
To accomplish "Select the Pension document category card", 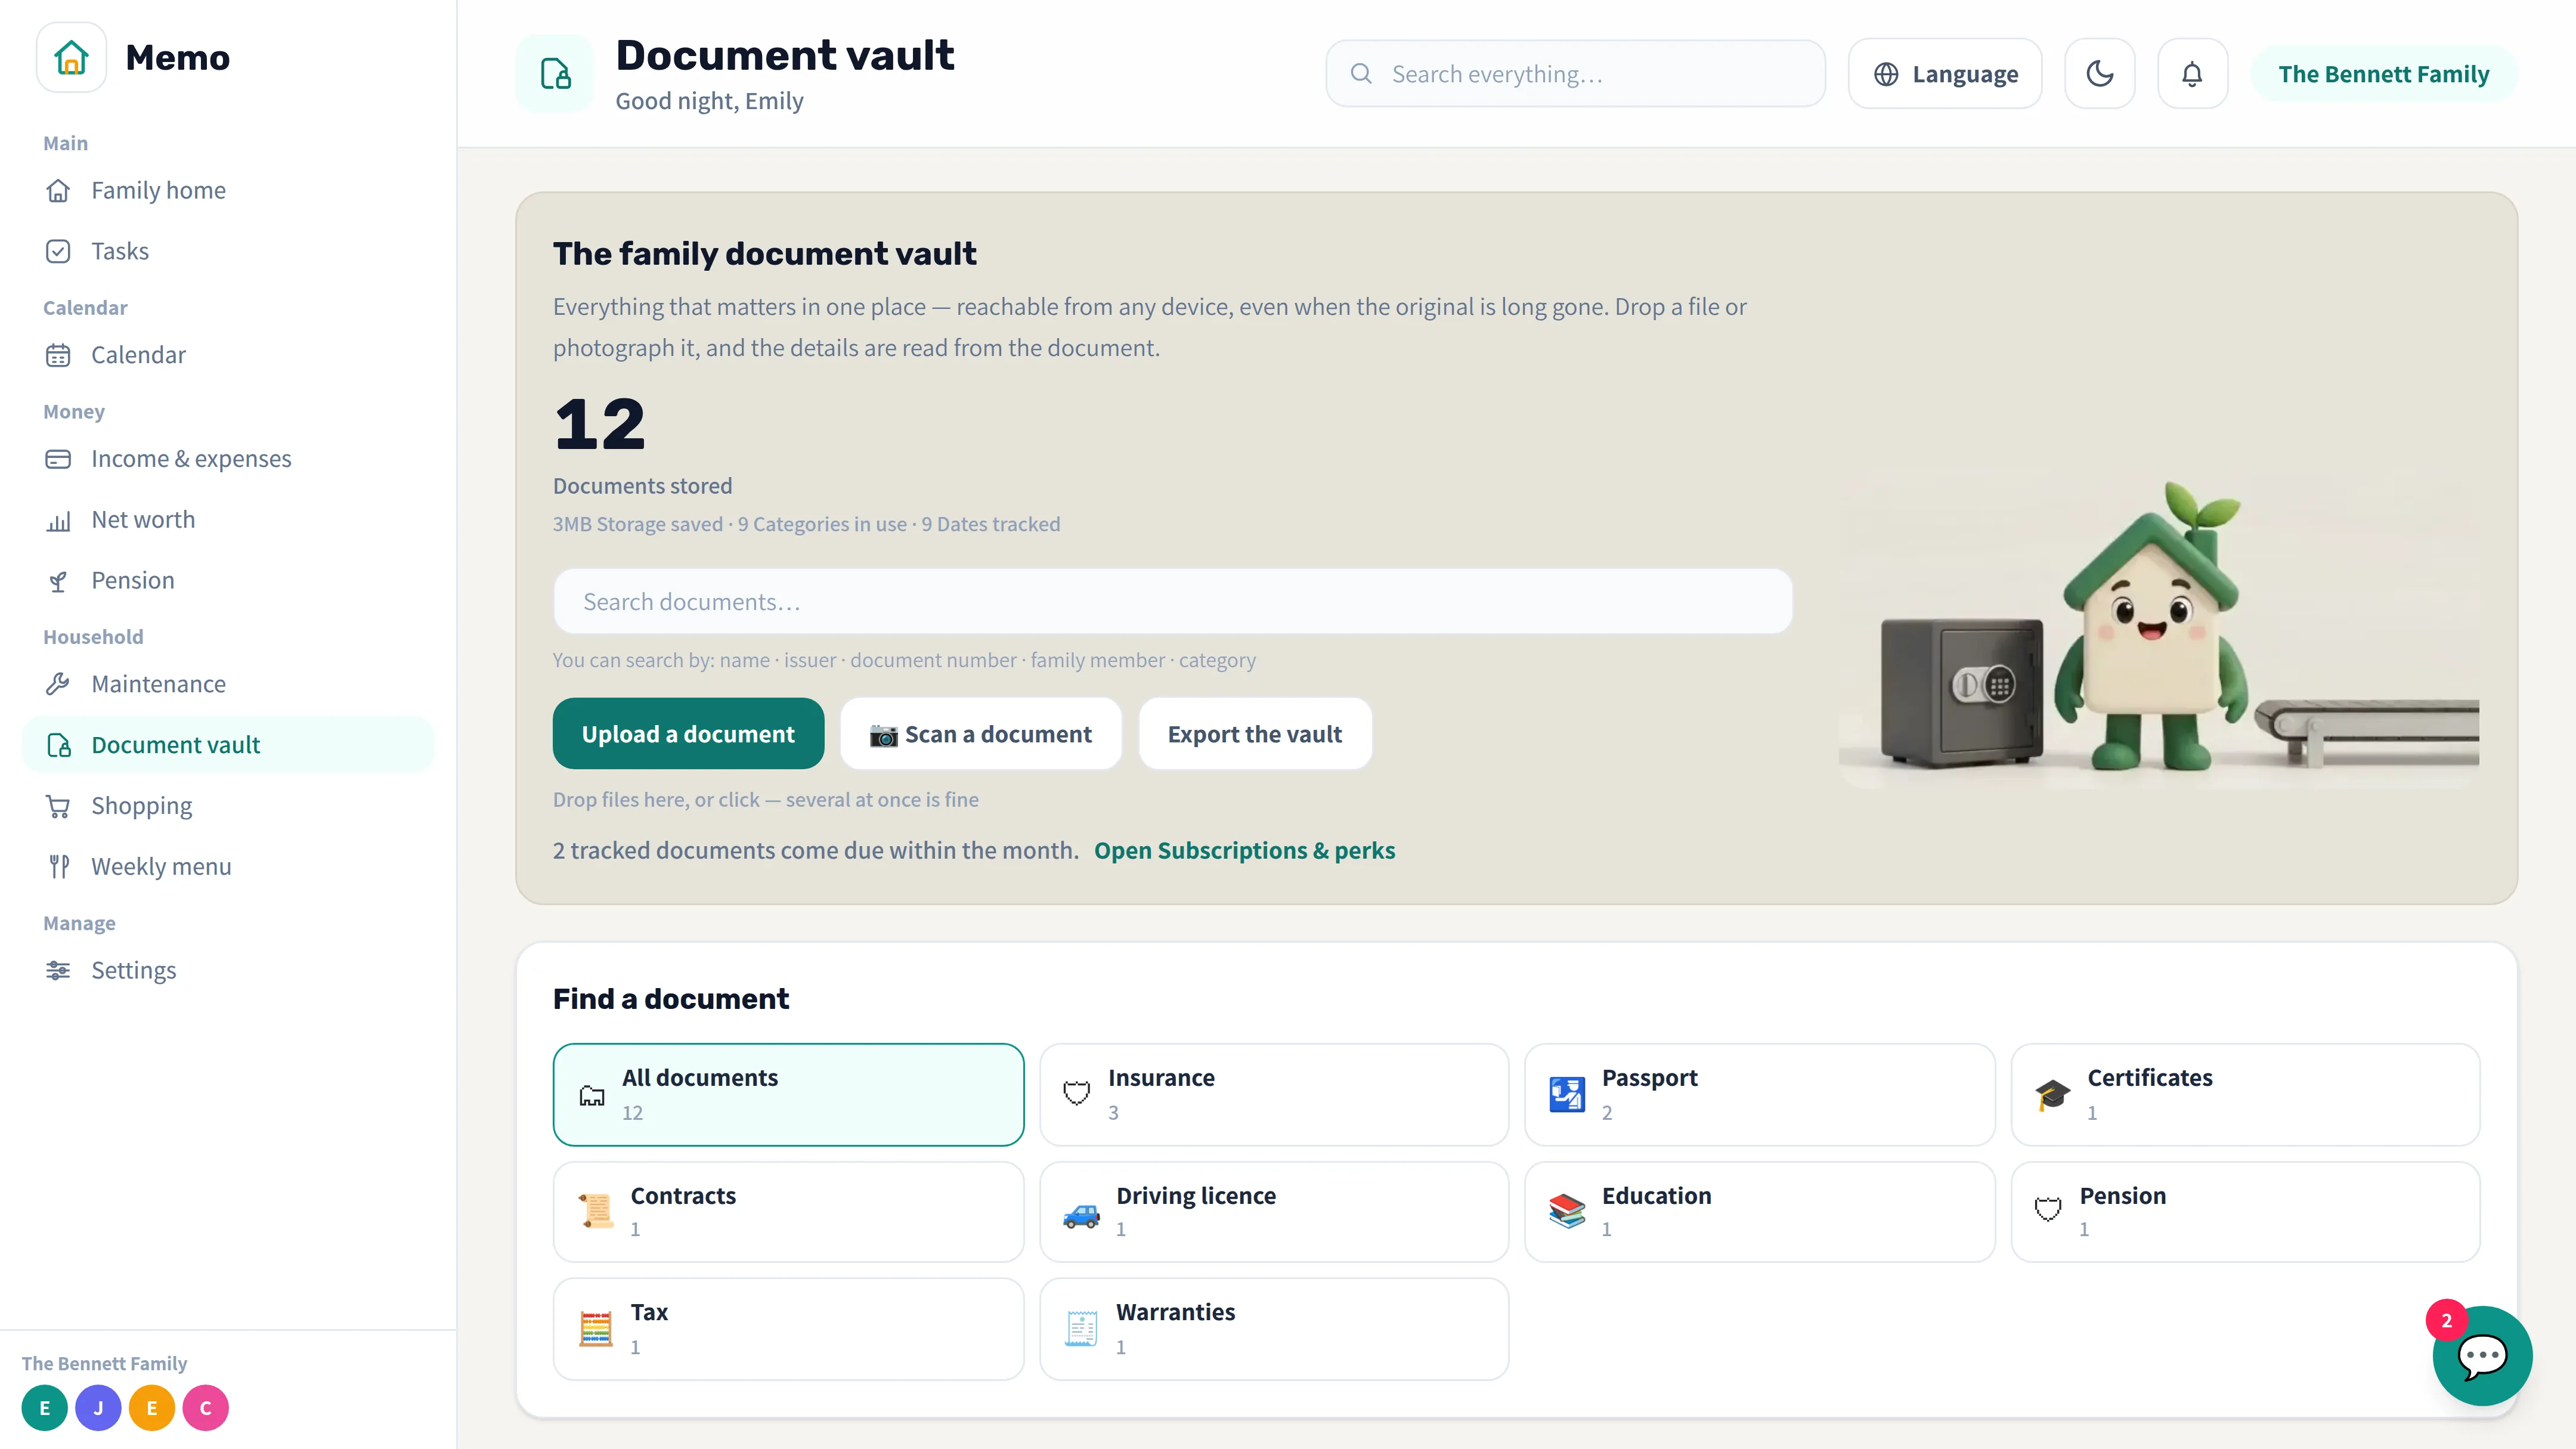I will (2245, 1211).
